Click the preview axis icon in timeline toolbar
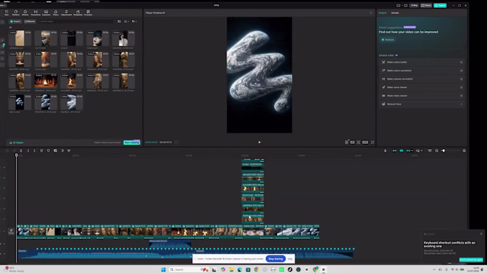 (x=430, y=150)
